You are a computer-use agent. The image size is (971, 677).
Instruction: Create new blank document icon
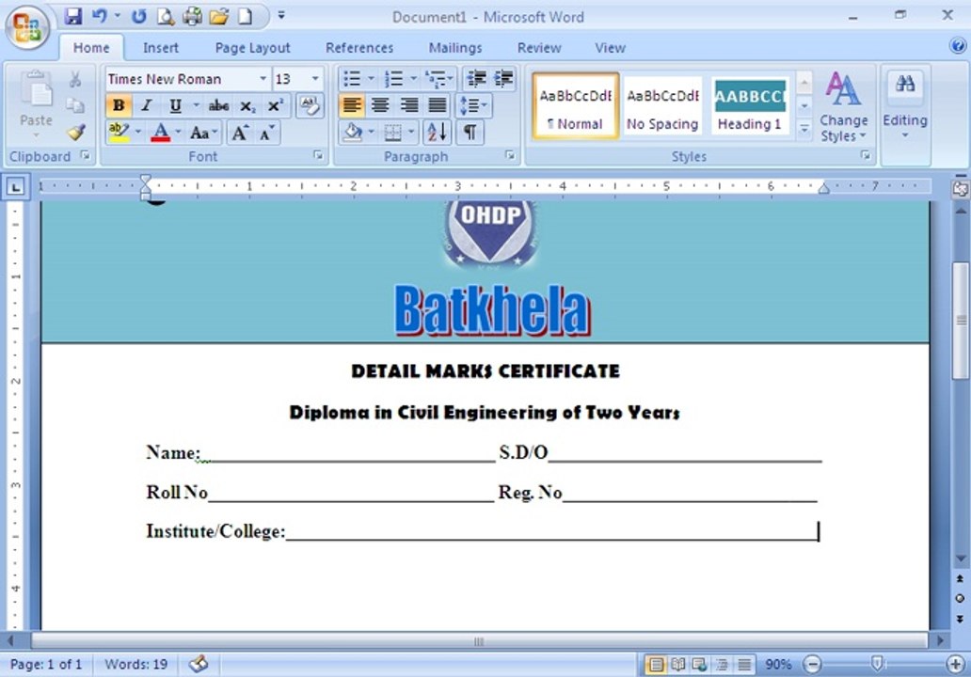(246, 17)
